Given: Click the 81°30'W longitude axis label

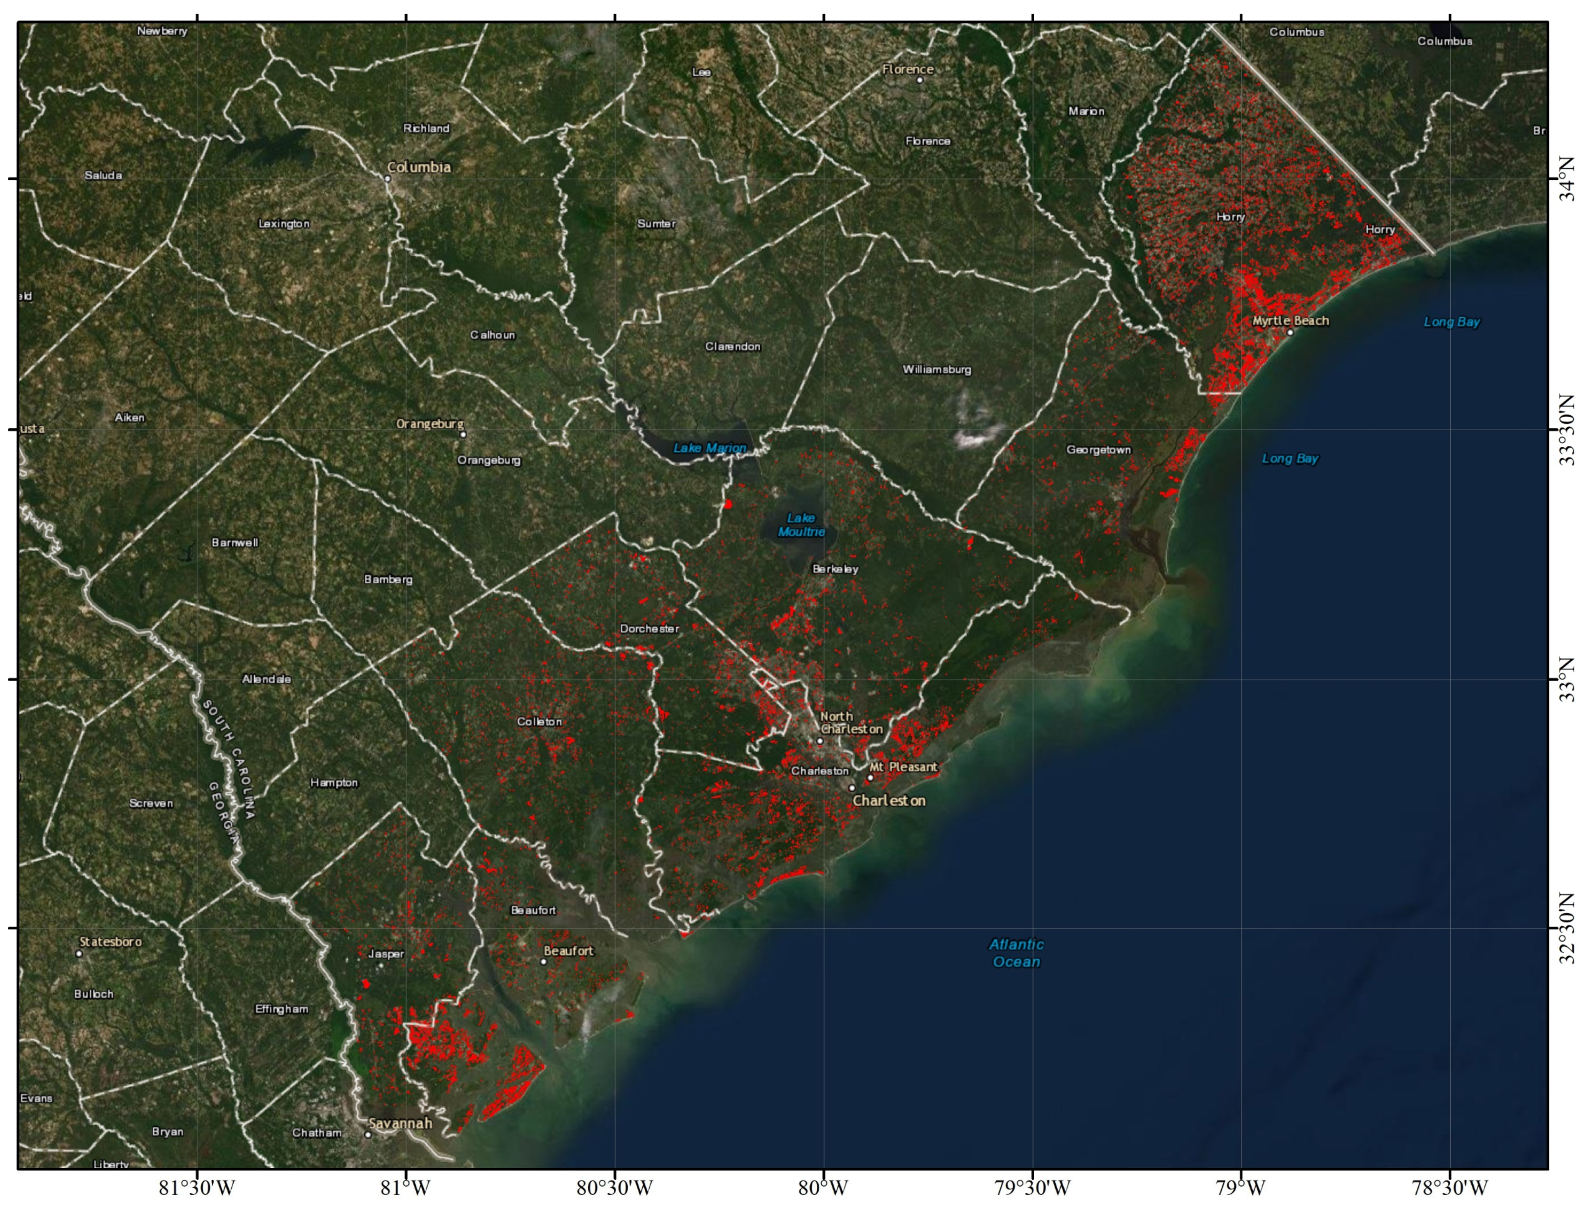Looking at the screenshot, I should [196, 1188].
